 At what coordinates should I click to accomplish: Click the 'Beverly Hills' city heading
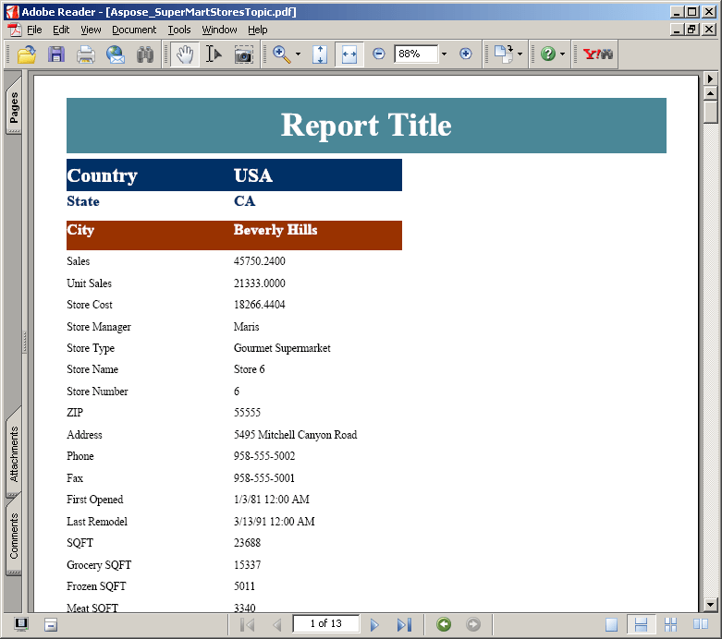coord(275,230)
